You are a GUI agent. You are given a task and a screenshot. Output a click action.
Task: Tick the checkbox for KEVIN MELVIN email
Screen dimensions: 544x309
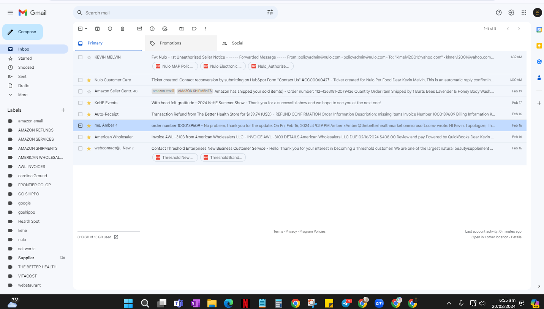pyautogui.click(x=80, y=57)
